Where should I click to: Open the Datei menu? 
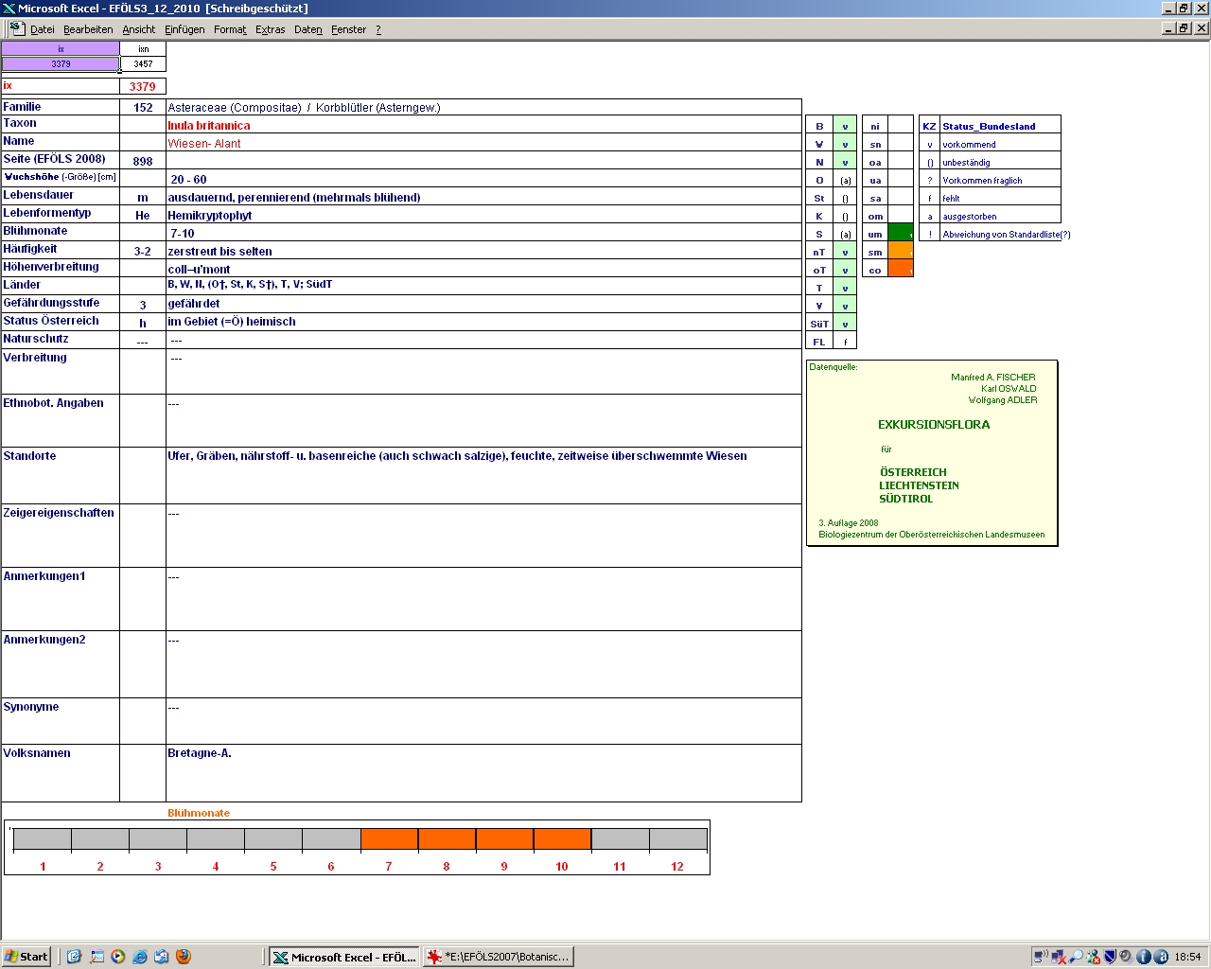[42, 29]
